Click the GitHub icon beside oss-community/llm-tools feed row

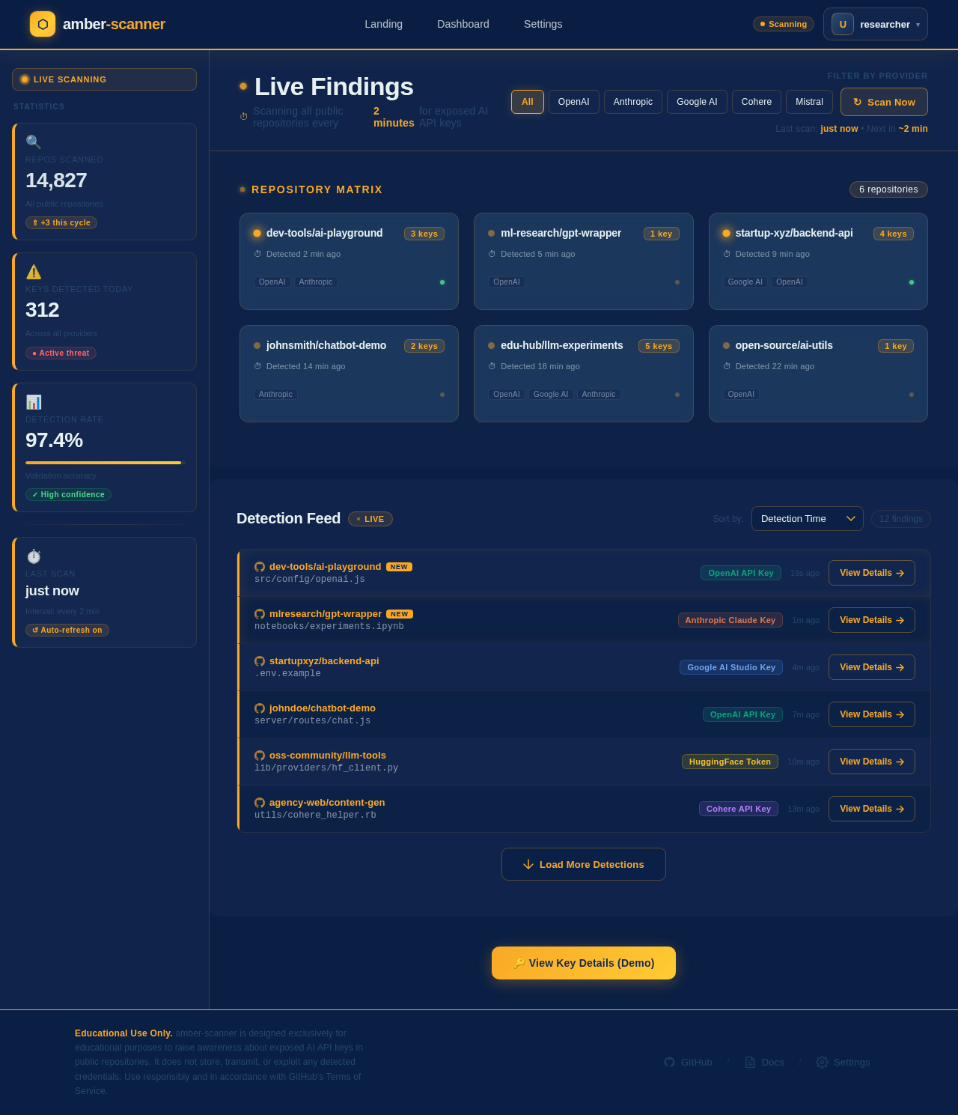[x=260, y=756]
